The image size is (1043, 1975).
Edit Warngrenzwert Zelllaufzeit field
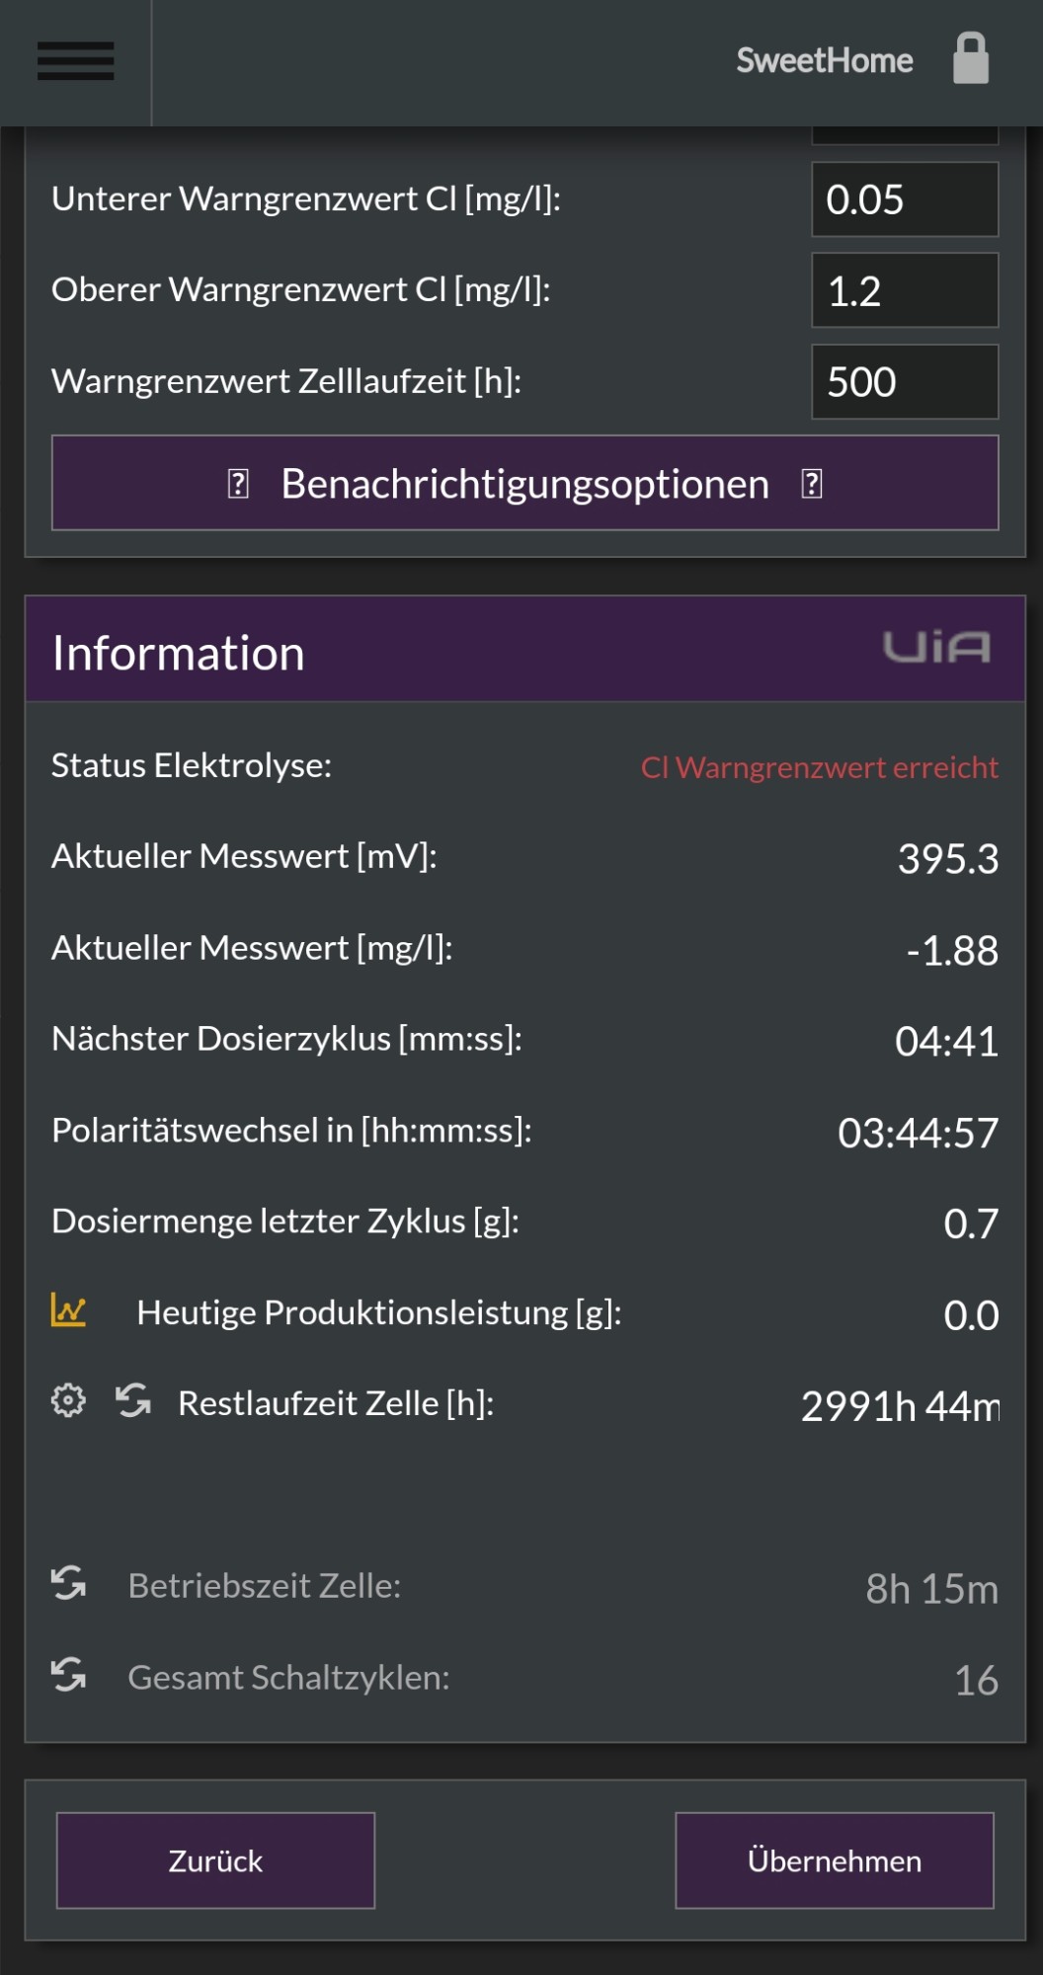905,382
